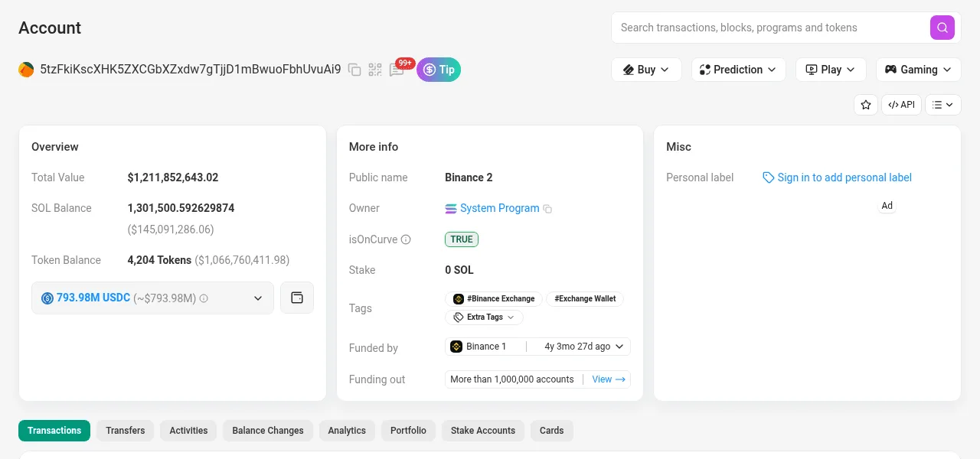The image size is (980, 459).
Task: Expand the Extra Tags dropdown
Action: 484,317
